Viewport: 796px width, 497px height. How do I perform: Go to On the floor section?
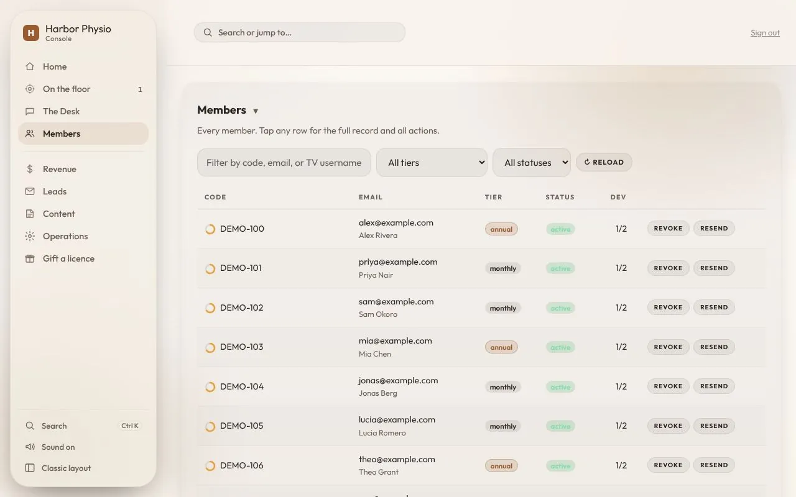pos(83,89)
